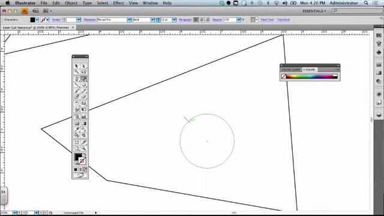Open the Window menu

150,3
